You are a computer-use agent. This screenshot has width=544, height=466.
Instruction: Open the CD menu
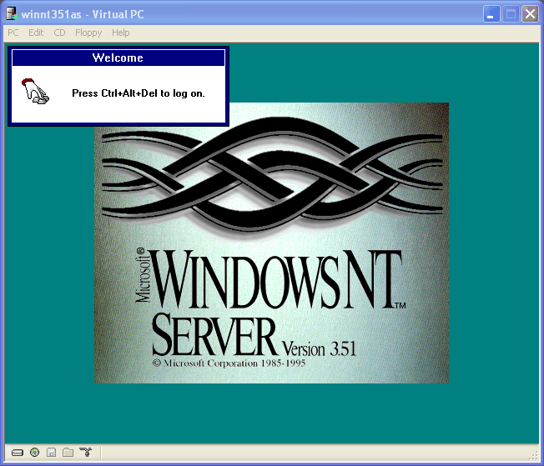(59, 33)
